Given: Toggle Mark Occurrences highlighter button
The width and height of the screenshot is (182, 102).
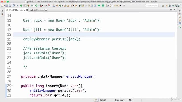Looking at the screenshot, I should pos(83,5).
